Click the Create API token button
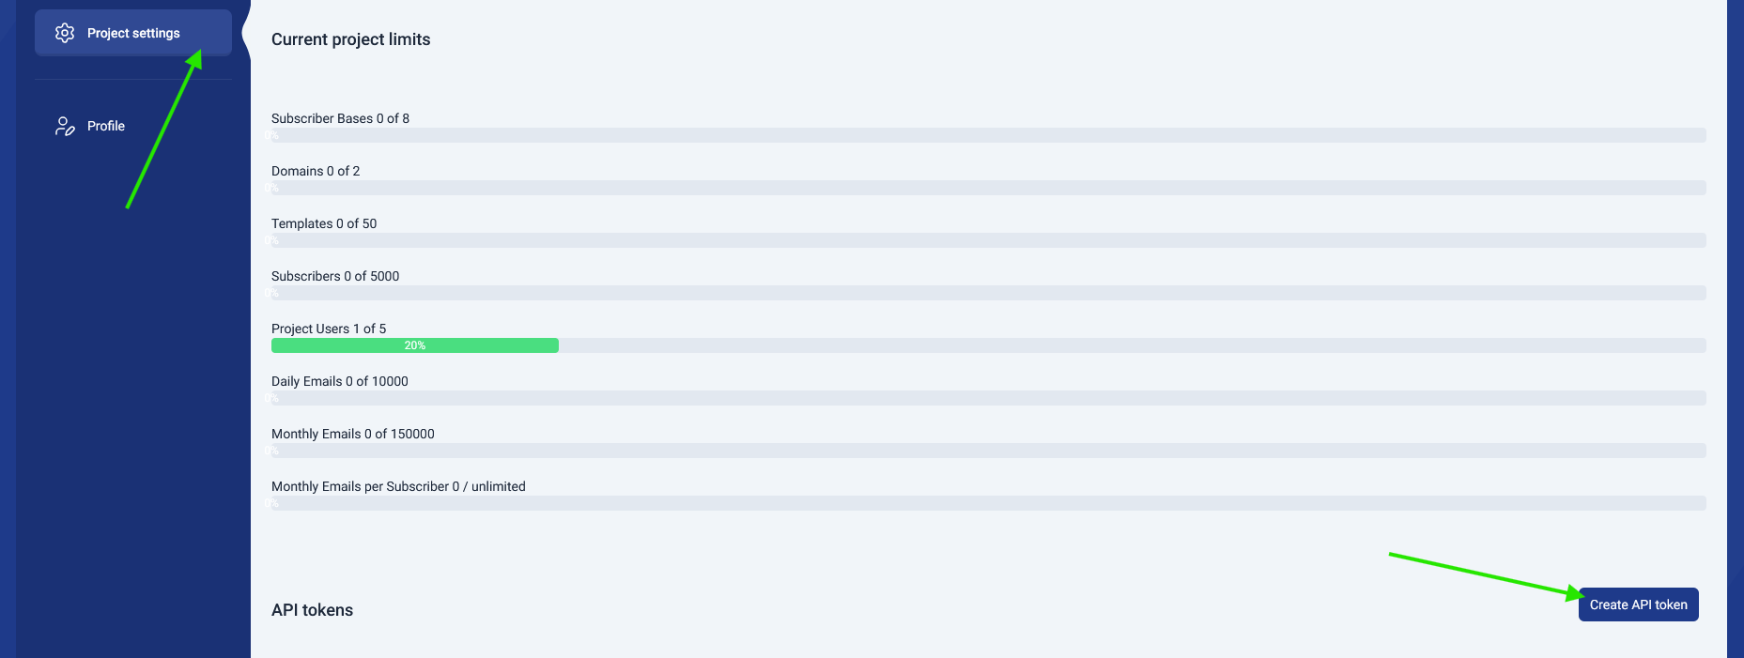The height and width of the screenshot is (658, 1744). coord(1638,604)
